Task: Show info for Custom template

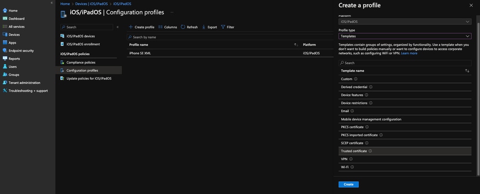Action: point(355,79)
